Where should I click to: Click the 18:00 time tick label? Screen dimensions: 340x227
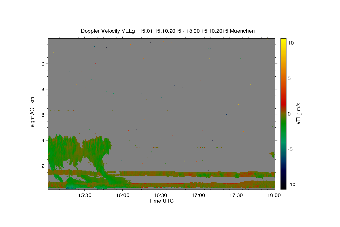pyautogui.click(x=274, y=196)
